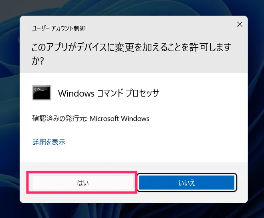Click the word Microsoft in the publisher line
264x218 pixels.
tap(104, 119)
